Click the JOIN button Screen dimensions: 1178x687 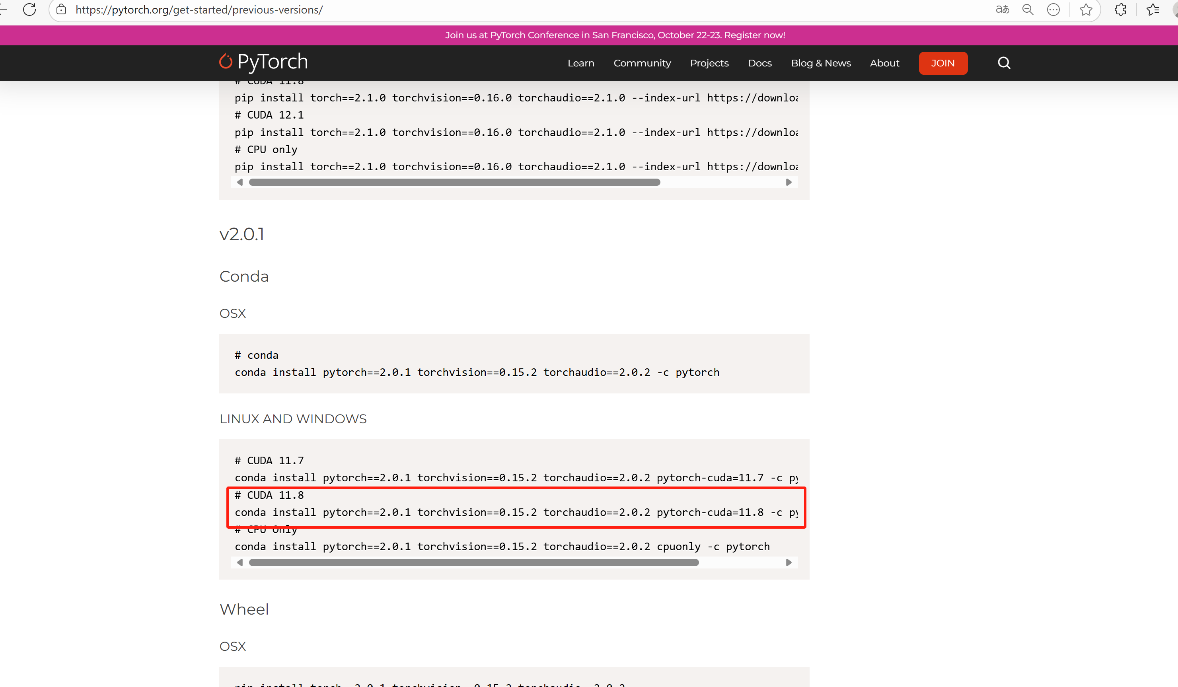click(943, 63)
